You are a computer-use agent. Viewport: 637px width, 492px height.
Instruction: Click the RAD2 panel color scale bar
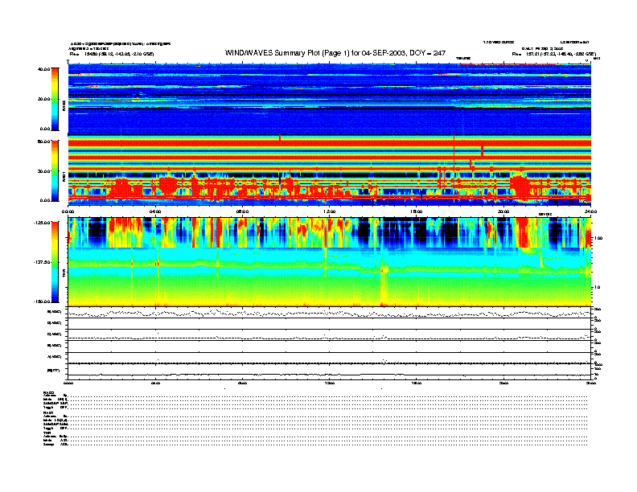(x=55, y=99)
